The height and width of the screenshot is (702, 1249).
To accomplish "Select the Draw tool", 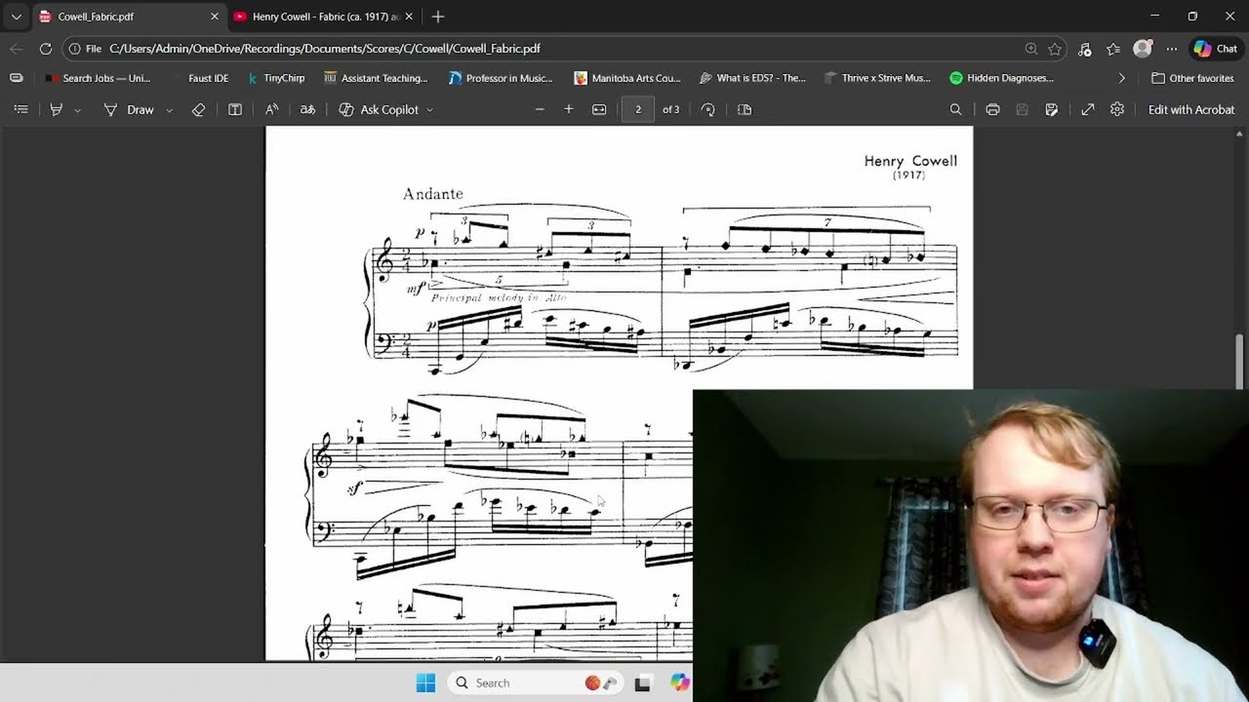I will click(x=129, y=110).
